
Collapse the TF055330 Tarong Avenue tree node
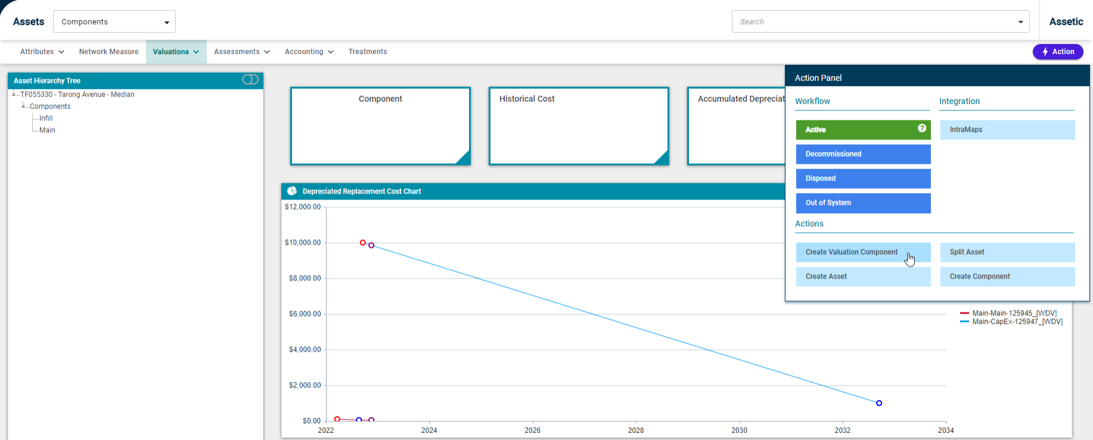(x=14, y=94)
